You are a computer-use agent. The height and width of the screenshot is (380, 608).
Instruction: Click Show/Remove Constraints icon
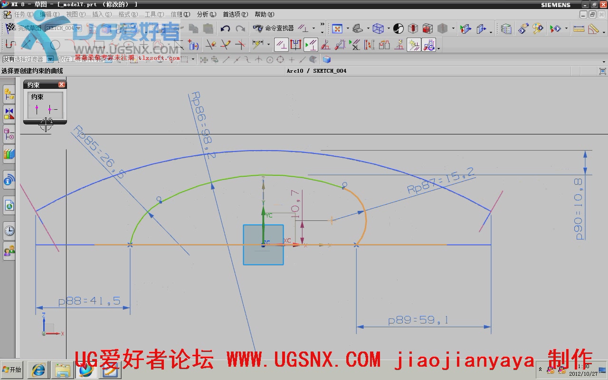pos(355,45)
